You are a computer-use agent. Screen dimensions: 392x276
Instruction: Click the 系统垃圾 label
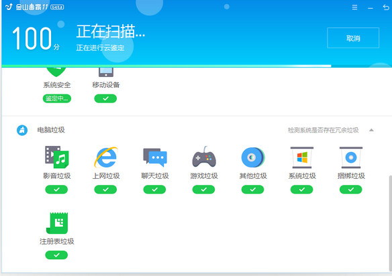pyautogui.click(x=302, y=176)
